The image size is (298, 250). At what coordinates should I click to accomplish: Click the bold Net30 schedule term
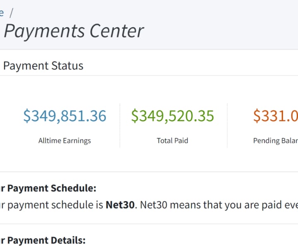(x=120, y=205)
